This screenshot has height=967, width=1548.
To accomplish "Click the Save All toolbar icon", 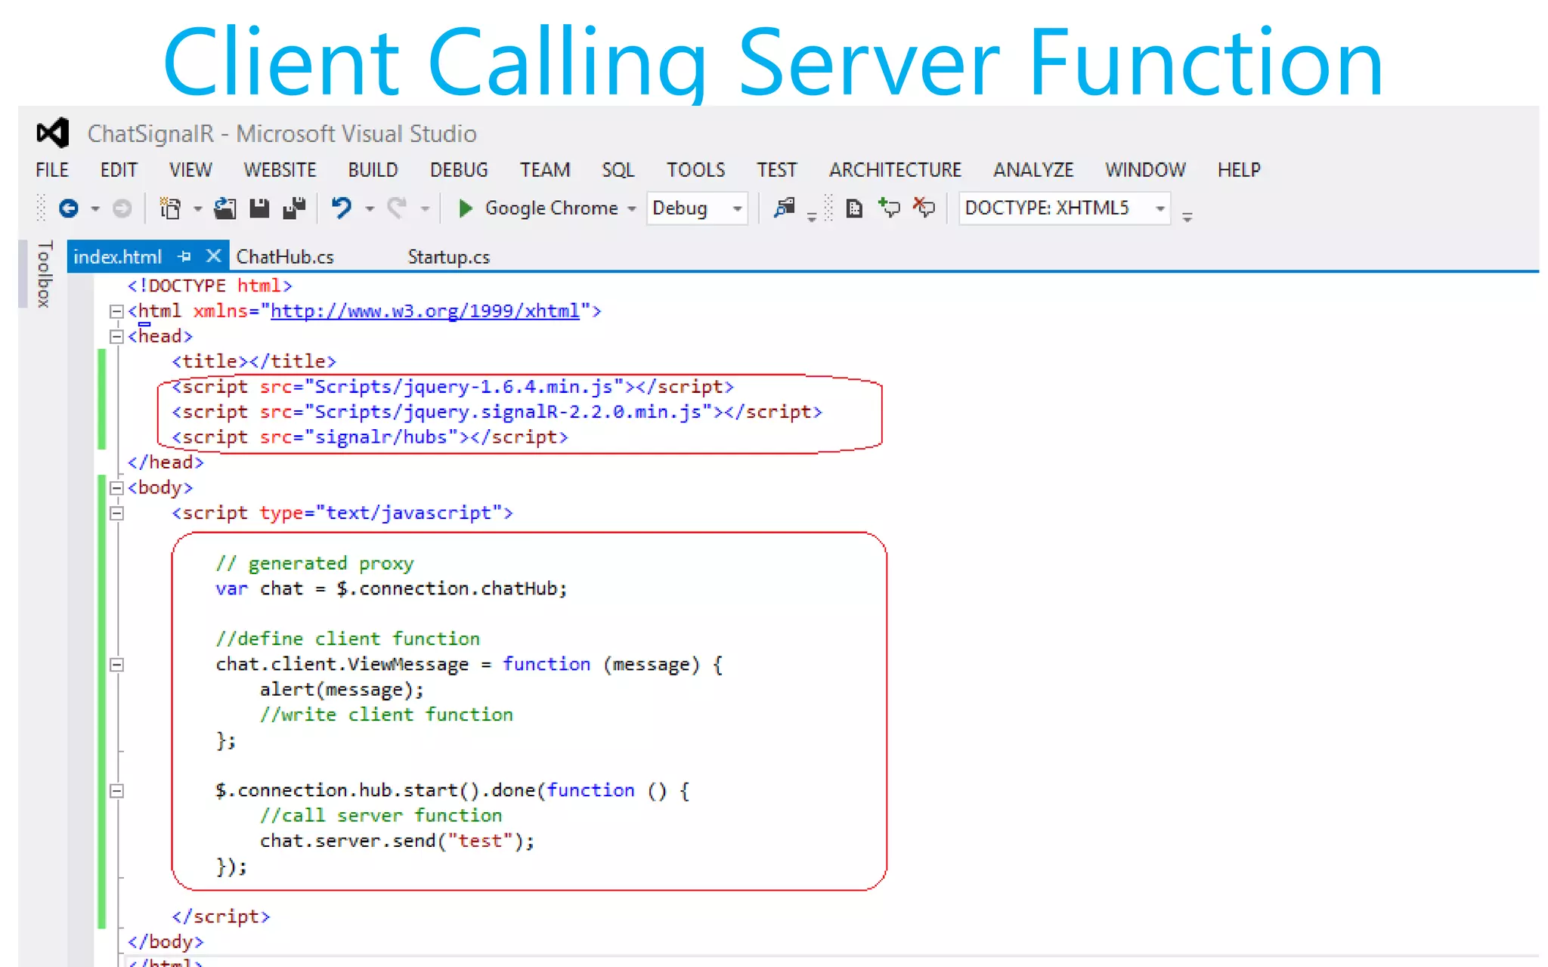I will 294,208.
